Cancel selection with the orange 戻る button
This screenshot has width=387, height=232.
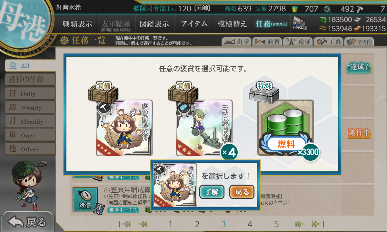tap(242, 192)
